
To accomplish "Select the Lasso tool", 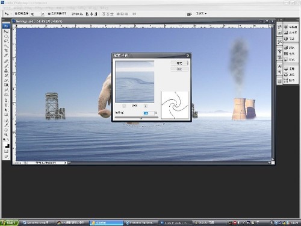I will coord(6,41).
